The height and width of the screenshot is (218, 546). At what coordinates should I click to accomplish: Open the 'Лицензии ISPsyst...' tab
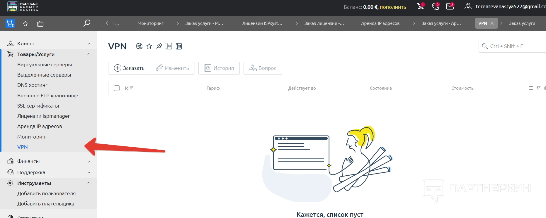click(262, 23)
